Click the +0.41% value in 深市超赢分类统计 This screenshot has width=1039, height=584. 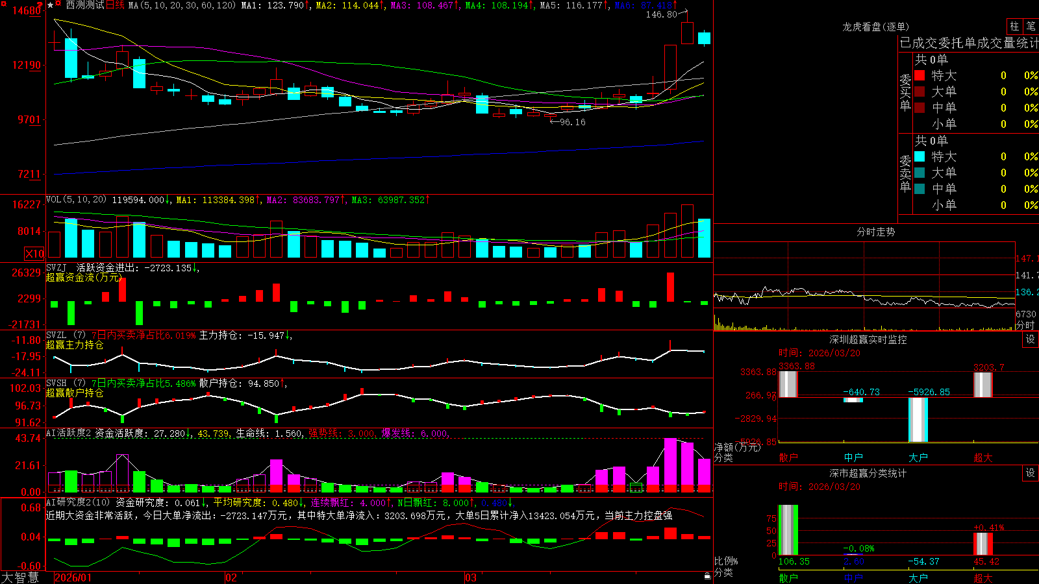(x=988, y=528)
